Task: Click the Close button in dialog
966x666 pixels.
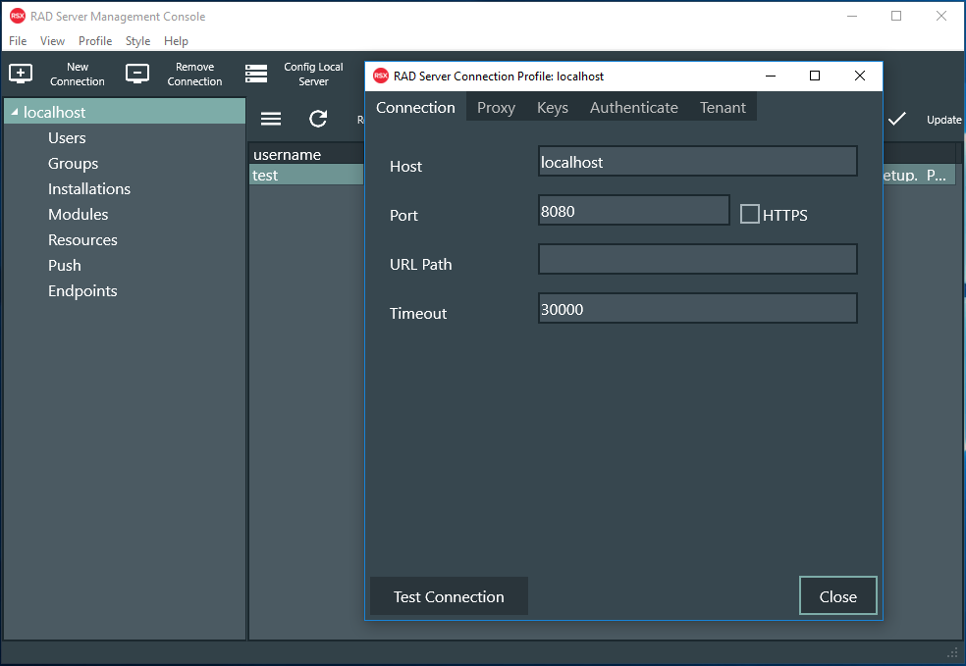Action: 837,595
